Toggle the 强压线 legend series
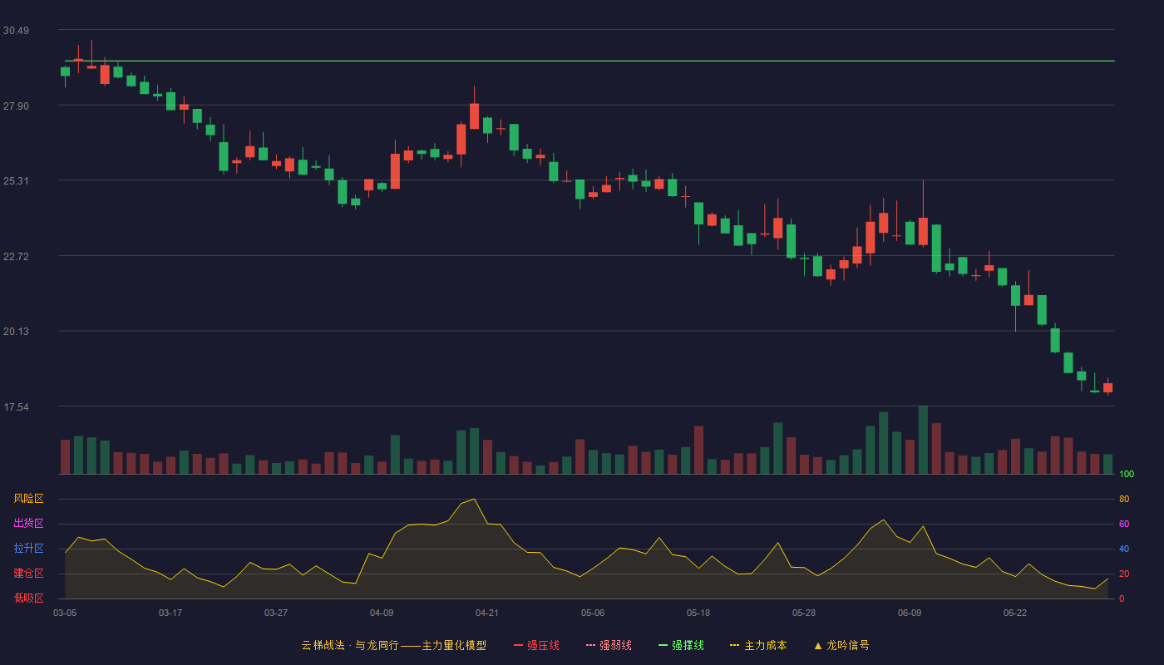 point(536,645)
